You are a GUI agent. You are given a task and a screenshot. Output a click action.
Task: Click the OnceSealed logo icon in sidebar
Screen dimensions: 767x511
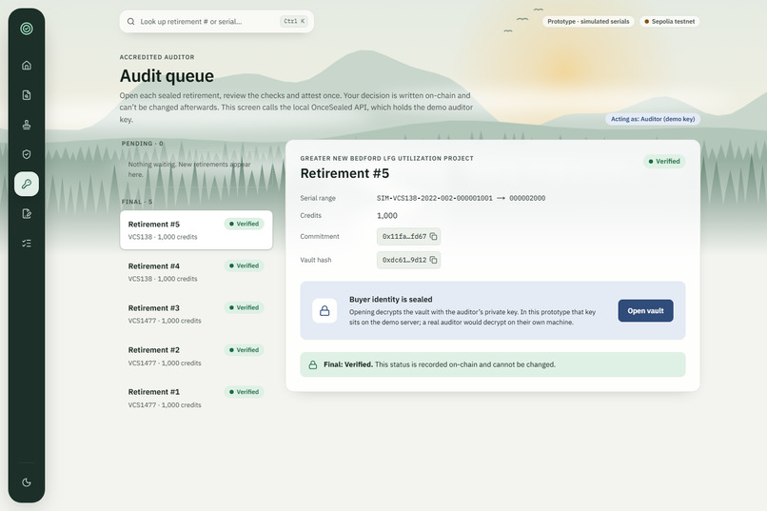click(x=27, y=29)
